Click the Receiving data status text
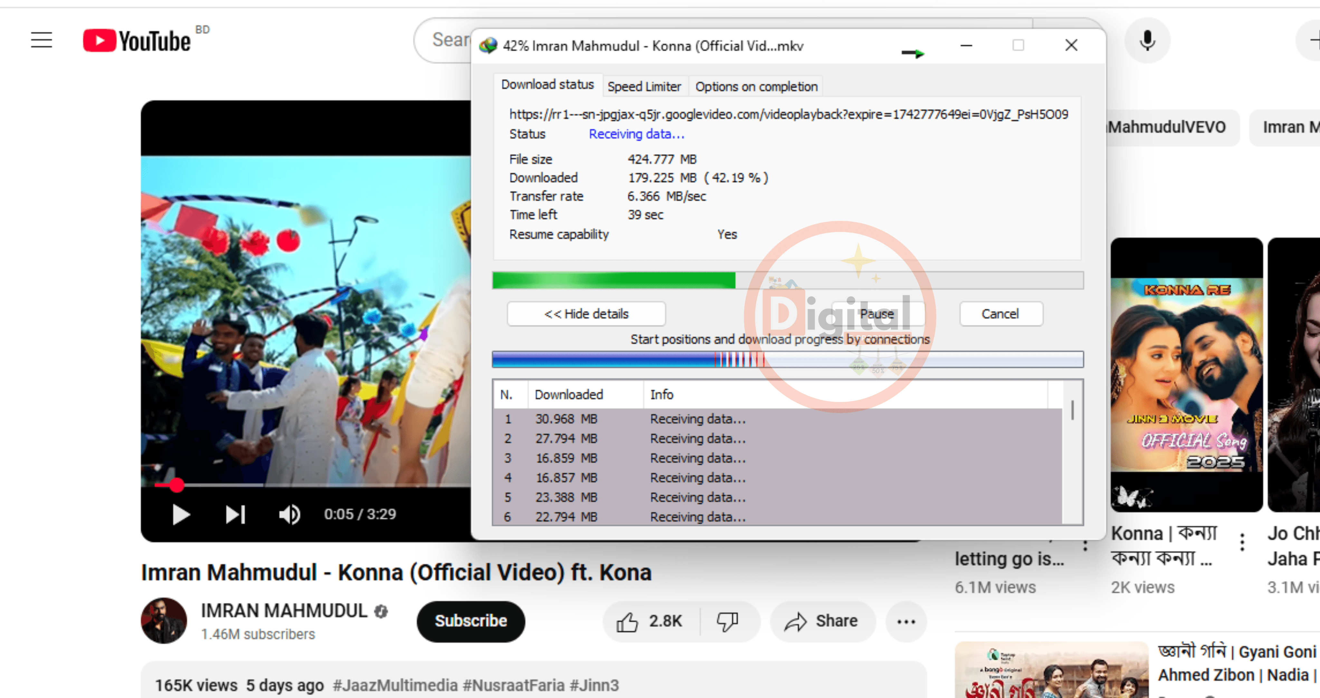Screen dimensions: 1320x698 636,134
